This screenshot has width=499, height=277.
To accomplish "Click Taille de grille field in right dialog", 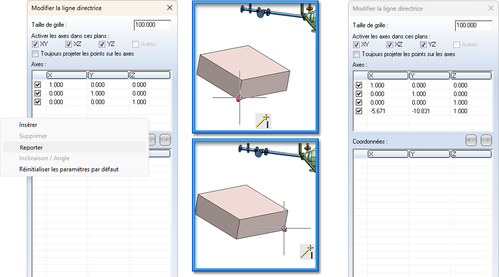I will [x=474, y=26].
